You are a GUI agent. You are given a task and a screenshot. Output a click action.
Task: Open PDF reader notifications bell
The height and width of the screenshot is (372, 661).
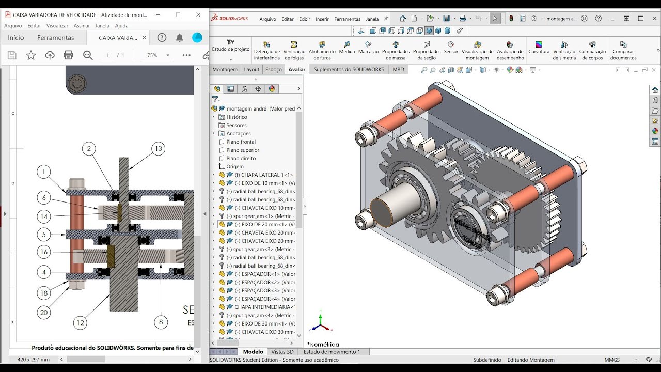179,38
